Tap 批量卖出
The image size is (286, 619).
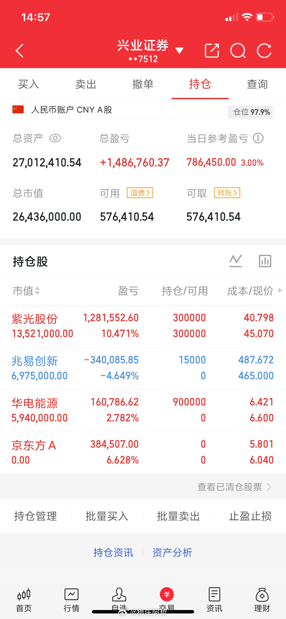point(179,516)
